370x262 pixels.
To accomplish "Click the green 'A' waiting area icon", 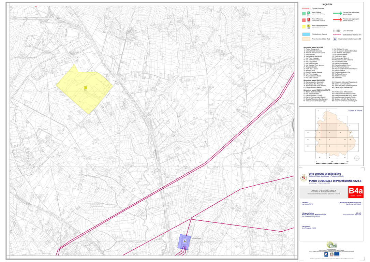I will click(x=309, y=13).
